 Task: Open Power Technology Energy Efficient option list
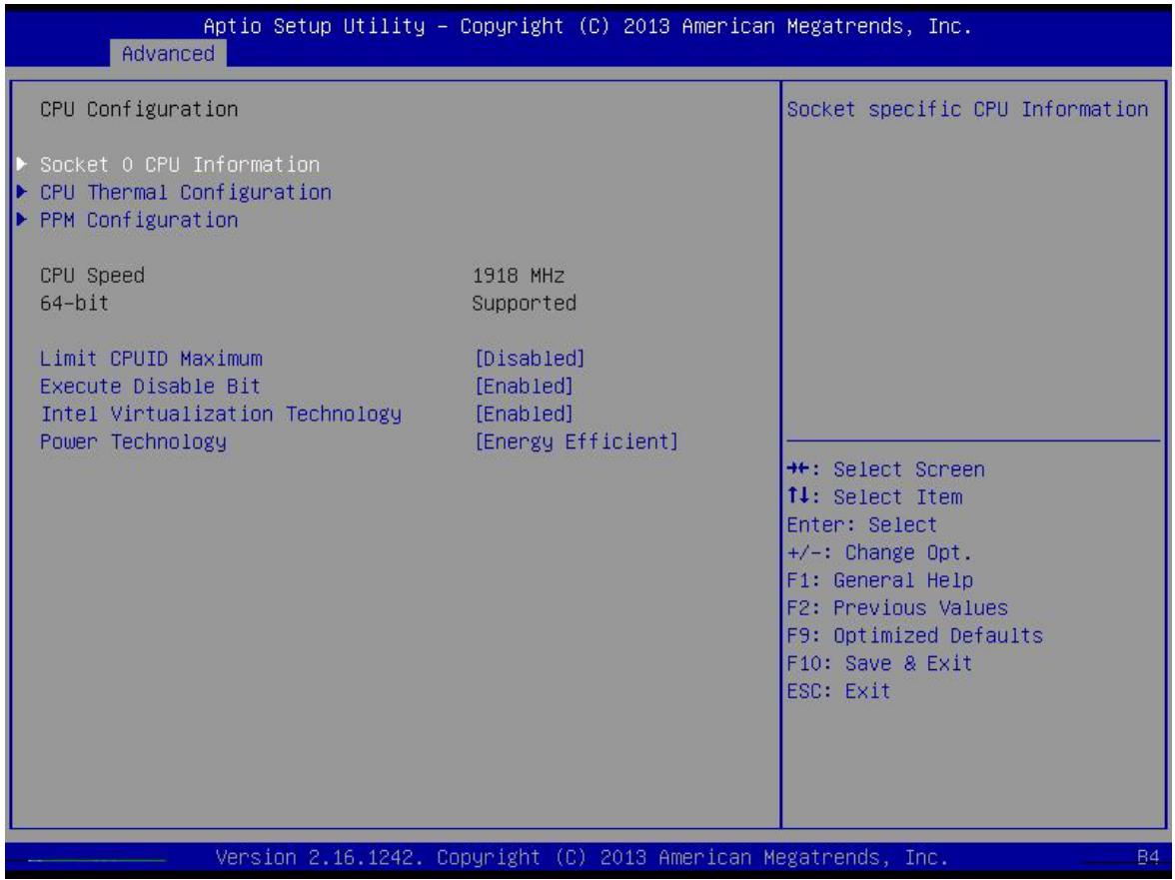coord(577,441)
